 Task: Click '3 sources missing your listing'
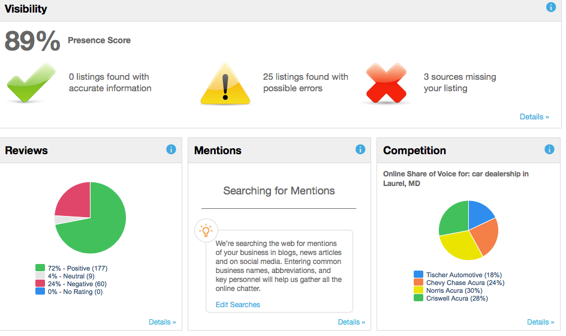pyautogui.click(x=460, y=82)
